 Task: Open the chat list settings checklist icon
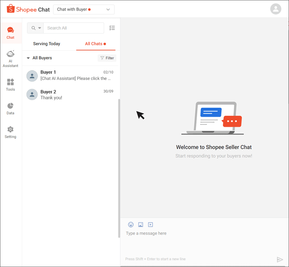pos(112,28)
